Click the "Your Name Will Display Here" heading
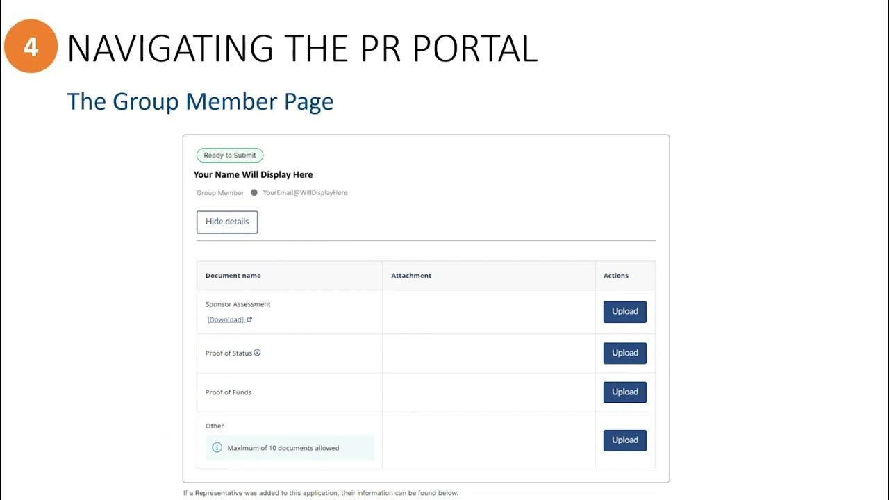889x500 pixels. click(254, 175)
